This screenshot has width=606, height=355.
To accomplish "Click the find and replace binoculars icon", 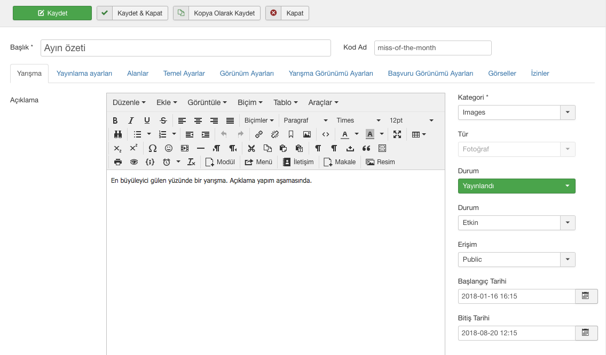I will click(x=118, y=134).
